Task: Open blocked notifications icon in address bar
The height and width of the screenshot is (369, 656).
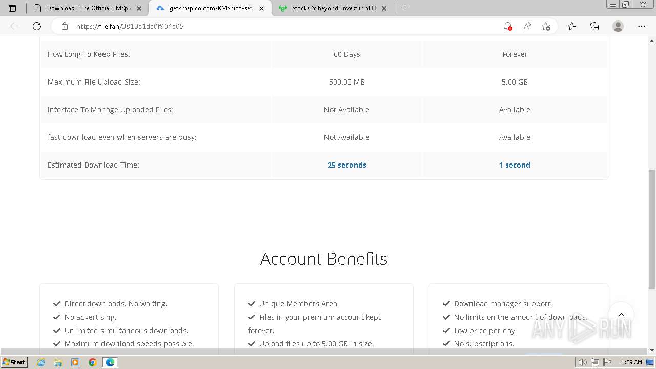Action: click(x=508, y=26)
